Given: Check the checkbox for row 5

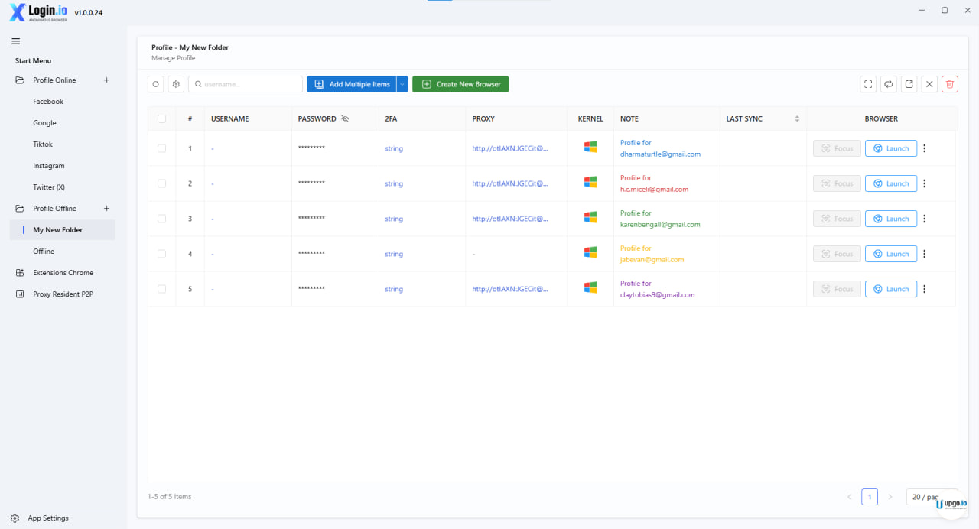Looking at the screenshot, I should pos(161,289).
